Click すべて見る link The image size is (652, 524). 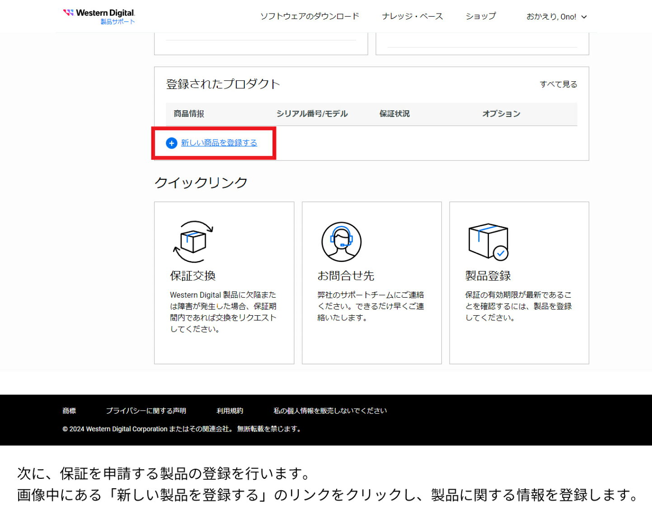point(558,84)
